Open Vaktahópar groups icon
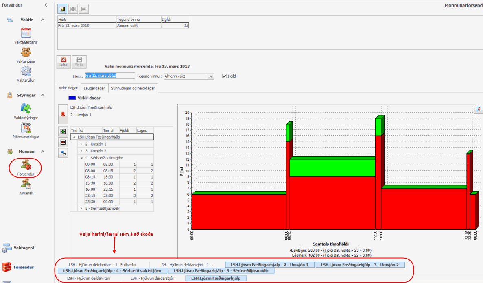This screenshot has height=283, width=483. [x=26, y=52]
